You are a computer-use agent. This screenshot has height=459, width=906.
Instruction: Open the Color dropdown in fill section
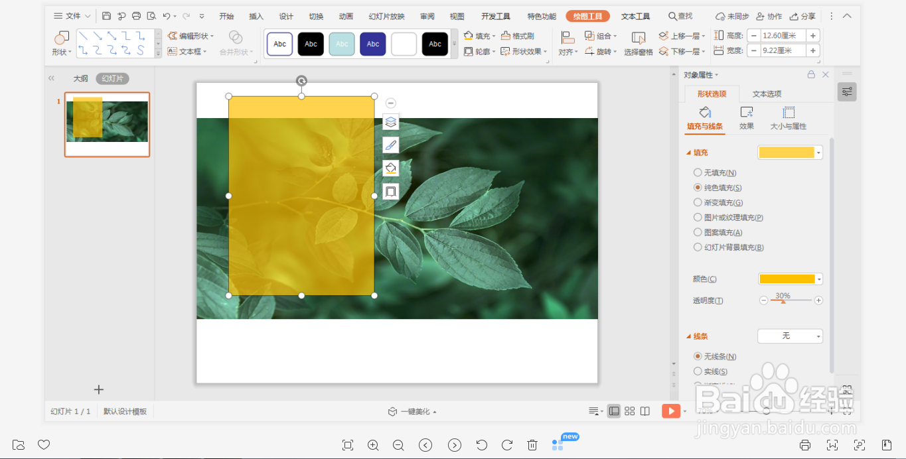tap(791, 279)
